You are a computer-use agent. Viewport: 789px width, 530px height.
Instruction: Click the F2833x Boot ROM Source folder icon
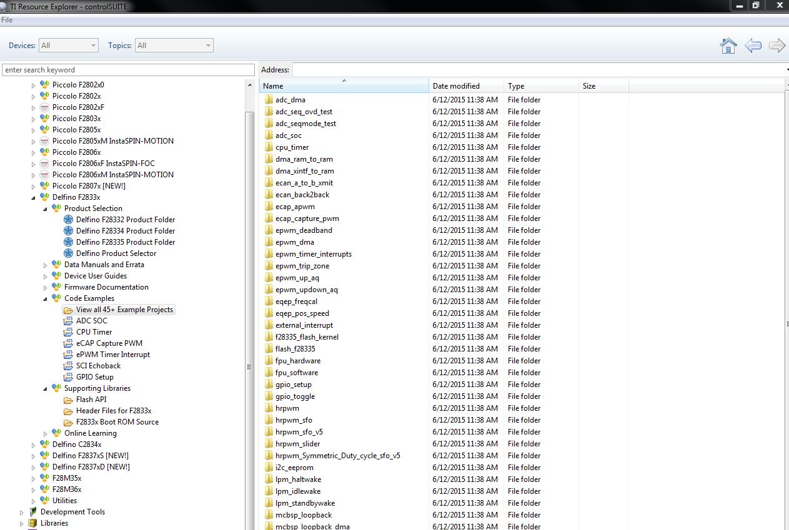pos(69,422)
